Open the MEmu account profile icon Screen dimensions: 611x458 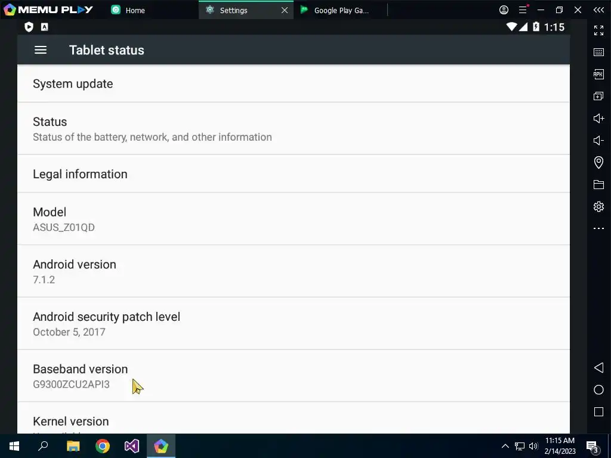504,10
